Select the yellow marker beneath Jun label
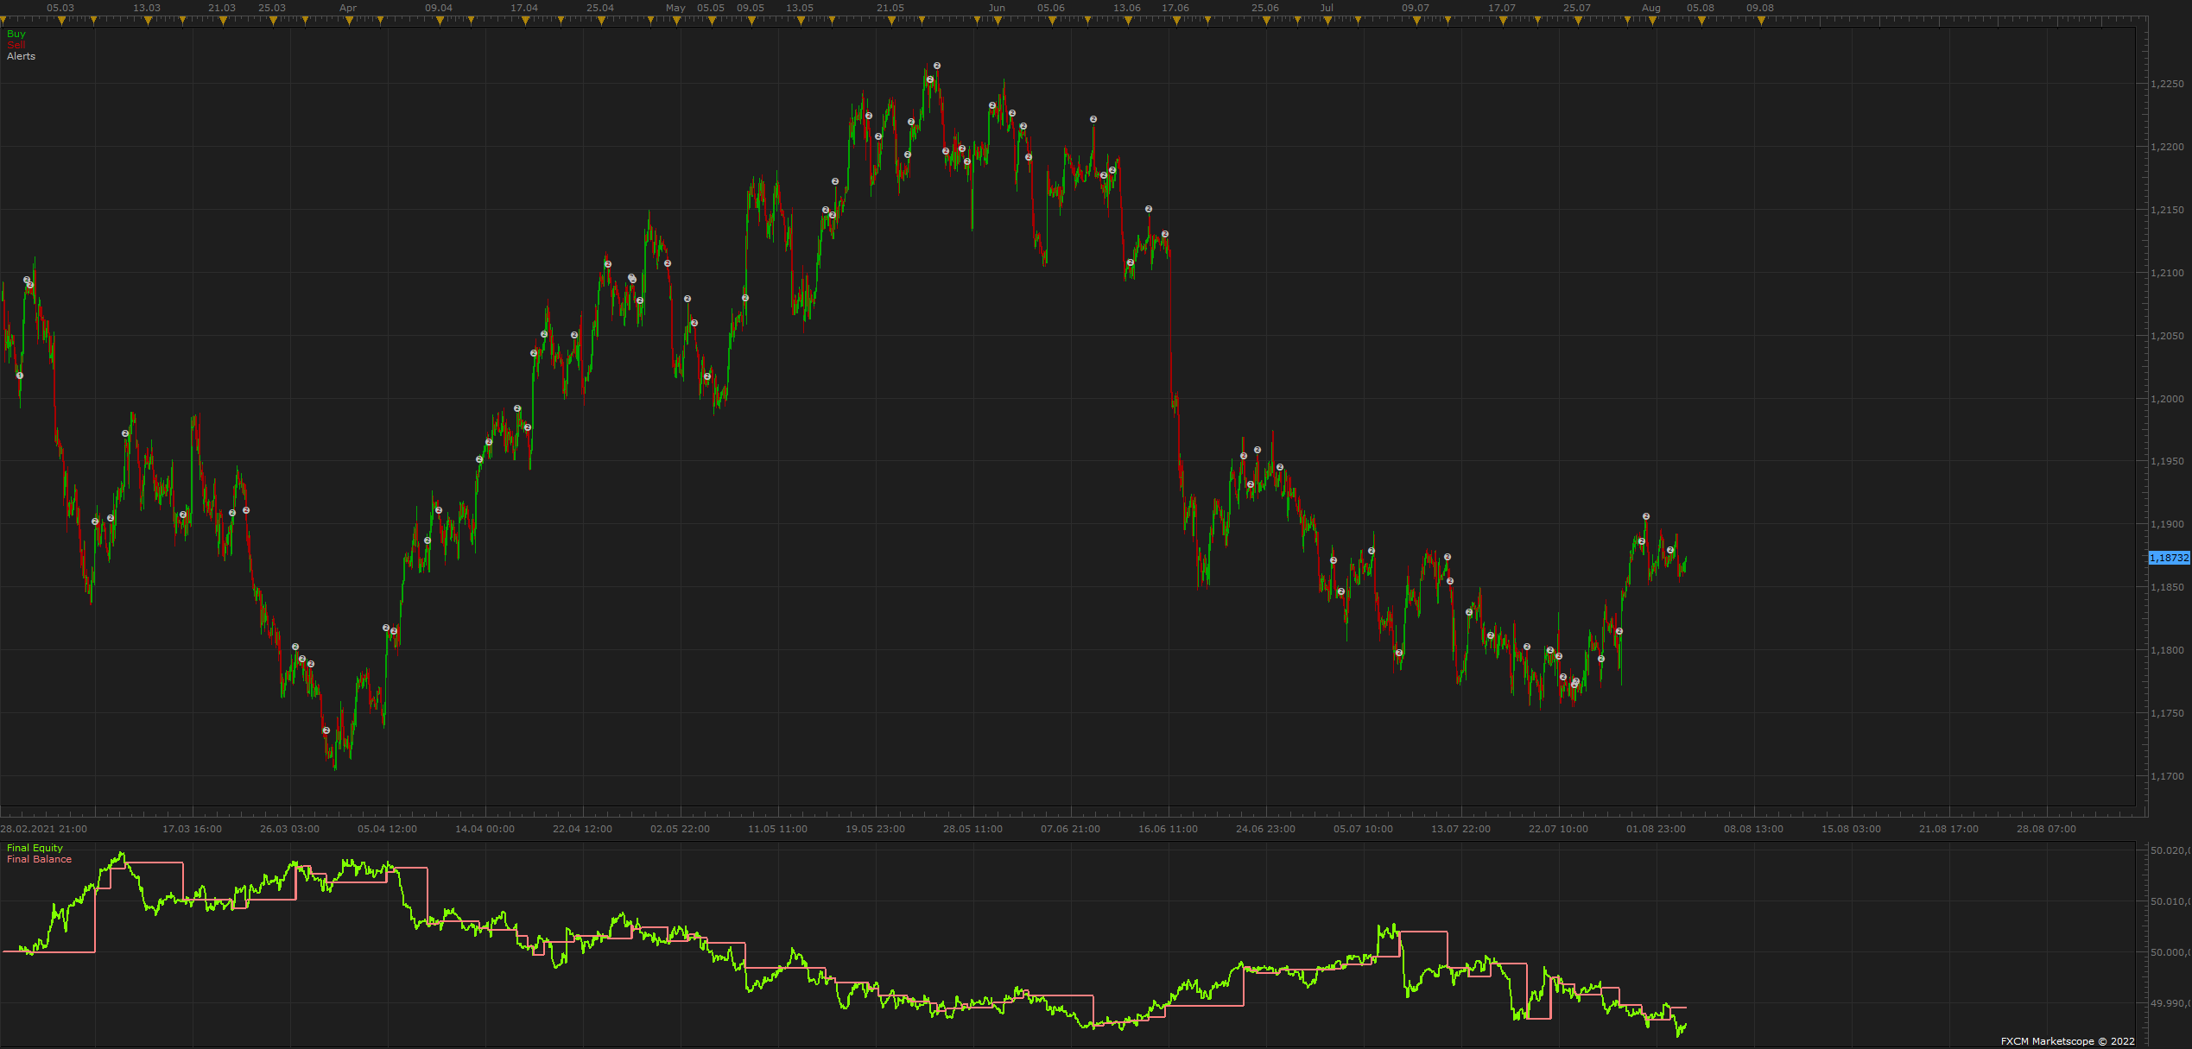 coord(998,21)
